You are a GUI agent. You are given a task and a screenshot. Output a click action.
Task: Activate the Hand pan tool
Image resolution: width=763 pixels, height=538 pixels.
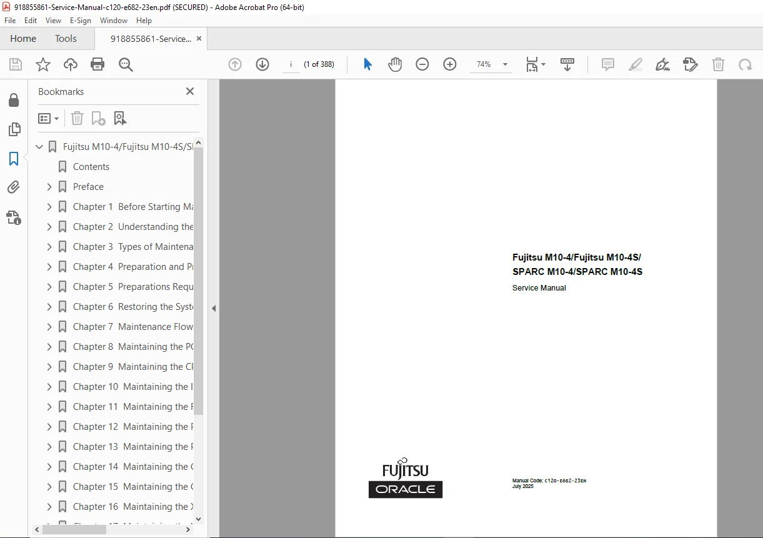click(395, 64)
